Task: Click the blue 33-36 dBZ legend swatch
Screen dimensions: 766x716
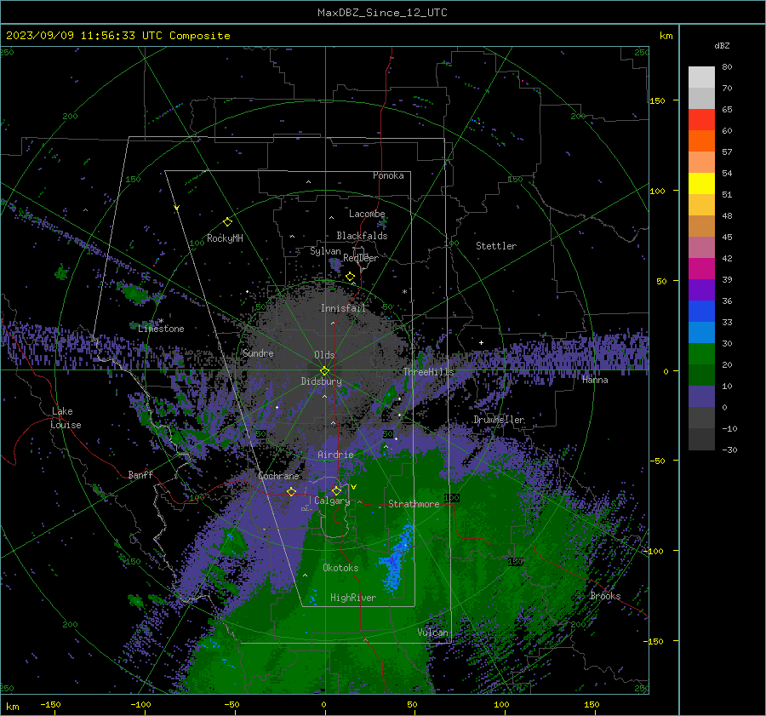Action: pos(701,312)
